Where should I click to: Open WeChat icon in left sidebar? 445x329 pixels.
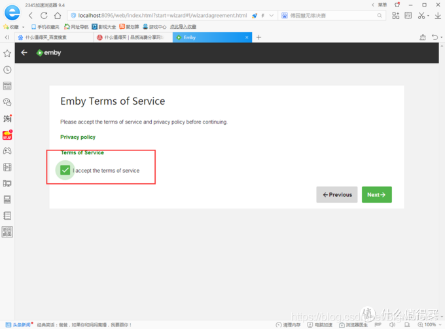coord(7,102)
